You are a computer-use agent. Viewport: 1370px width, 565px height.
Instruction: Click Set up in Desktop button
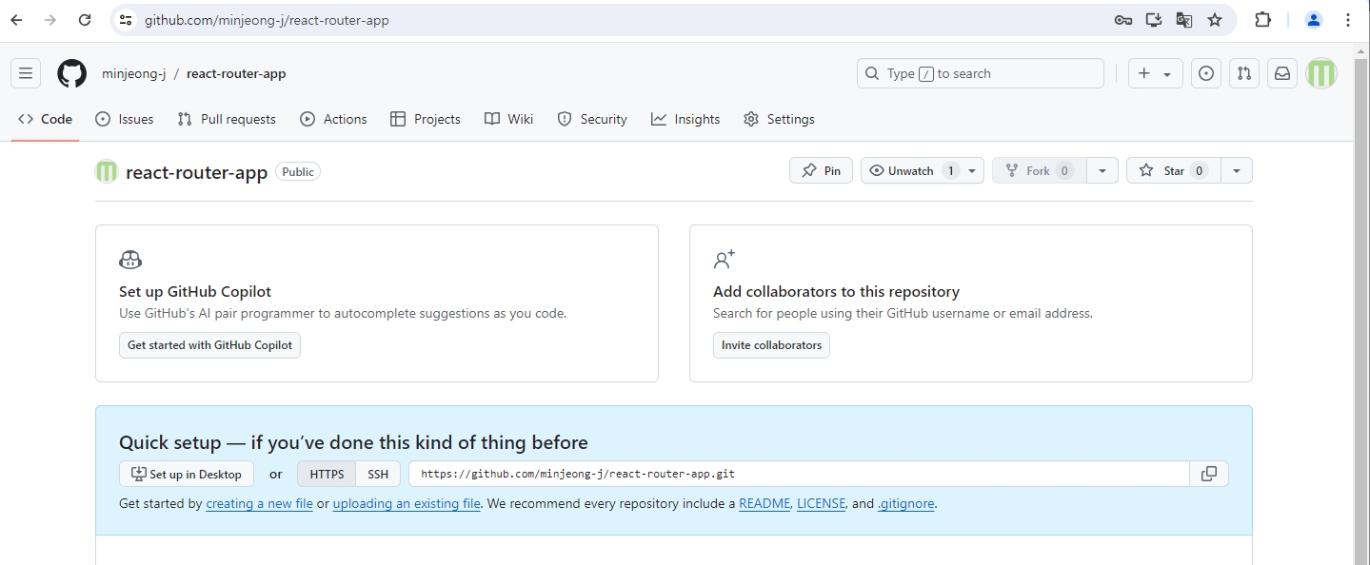[187, 474]
